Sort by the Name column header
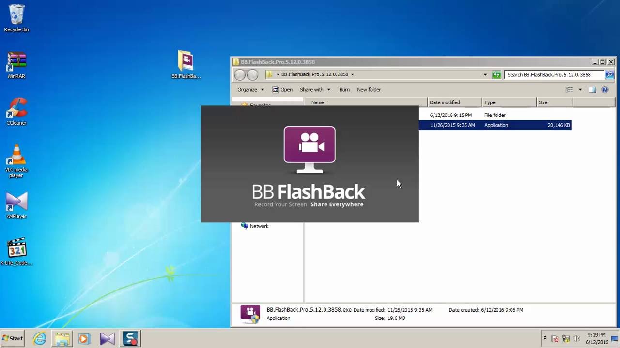Screen dimensions: 620x348 pos(366,102)
